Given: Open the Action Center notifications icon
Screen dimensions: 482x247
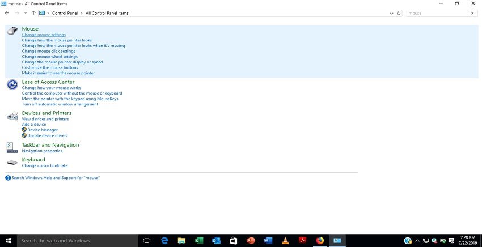Looking at the screenshot, I should [x=451, y=241].
